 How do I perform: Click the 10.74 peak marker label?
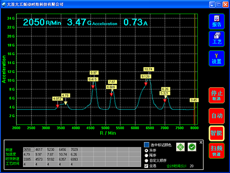point(148,69)
